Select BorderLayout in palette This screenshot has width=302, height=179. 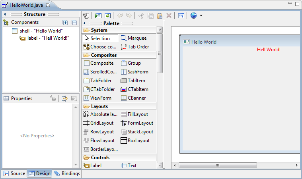pos(101,149)
